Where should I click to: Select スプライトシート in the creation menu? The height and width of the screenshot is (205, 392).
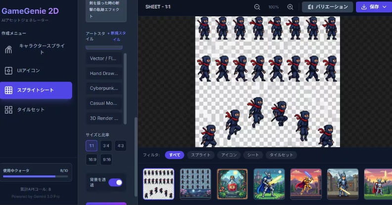[36, 90]
